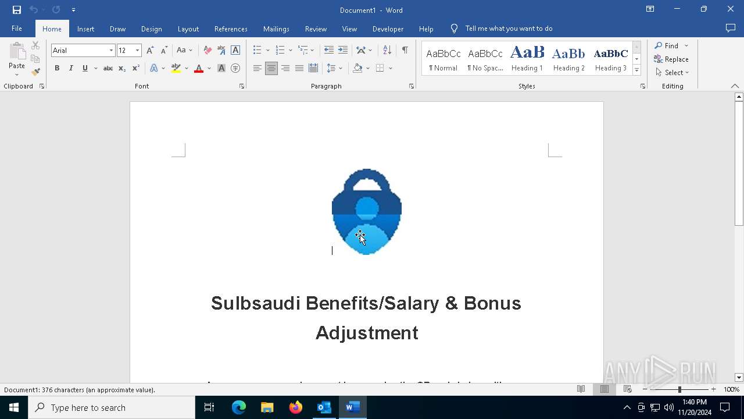Image resolution: width=744 pixels, height=419 pixels.
Task: Open the bullets list dropdown arrow
Action: [268, 51]
